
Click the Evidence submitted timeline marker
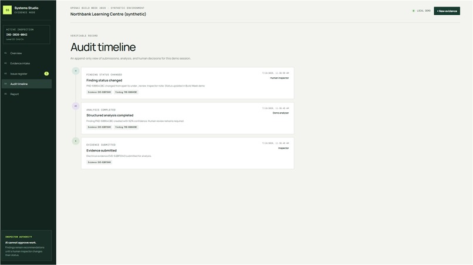click(x=76, y=141)
